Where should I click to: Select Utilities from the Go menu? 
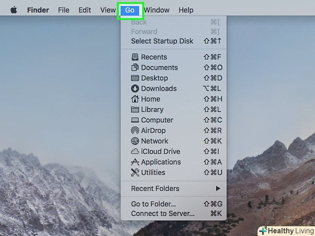[x=174, y=172]
